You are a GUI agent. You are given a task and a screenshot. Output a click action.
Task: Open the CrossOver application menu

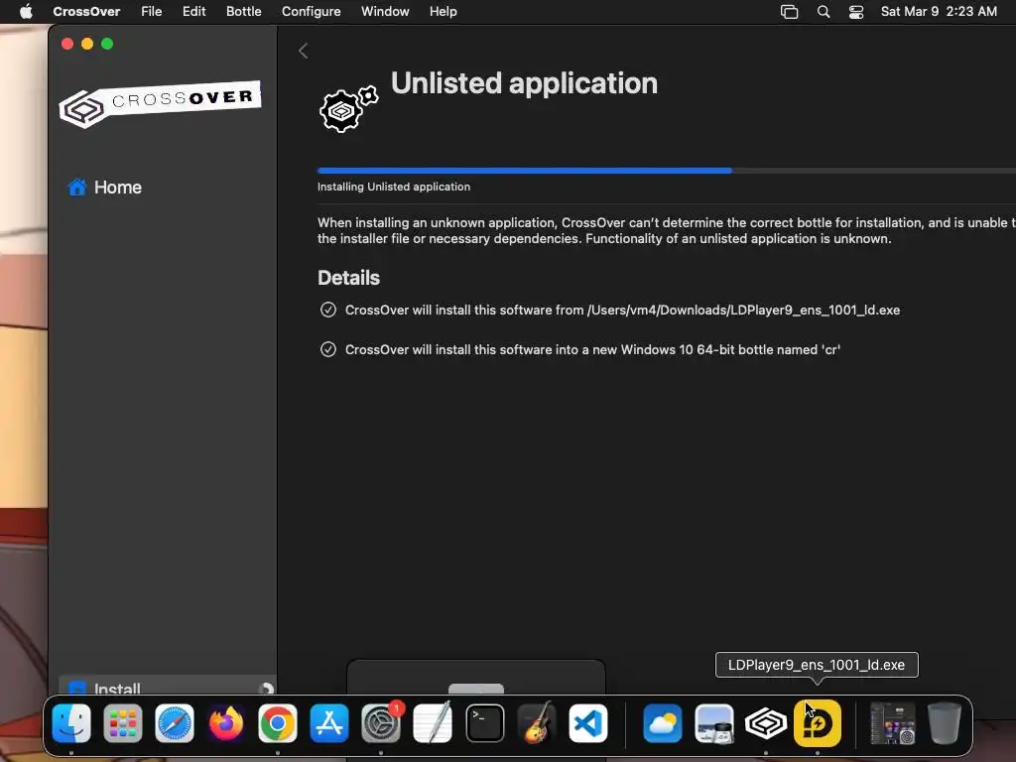tap(86, 12)
